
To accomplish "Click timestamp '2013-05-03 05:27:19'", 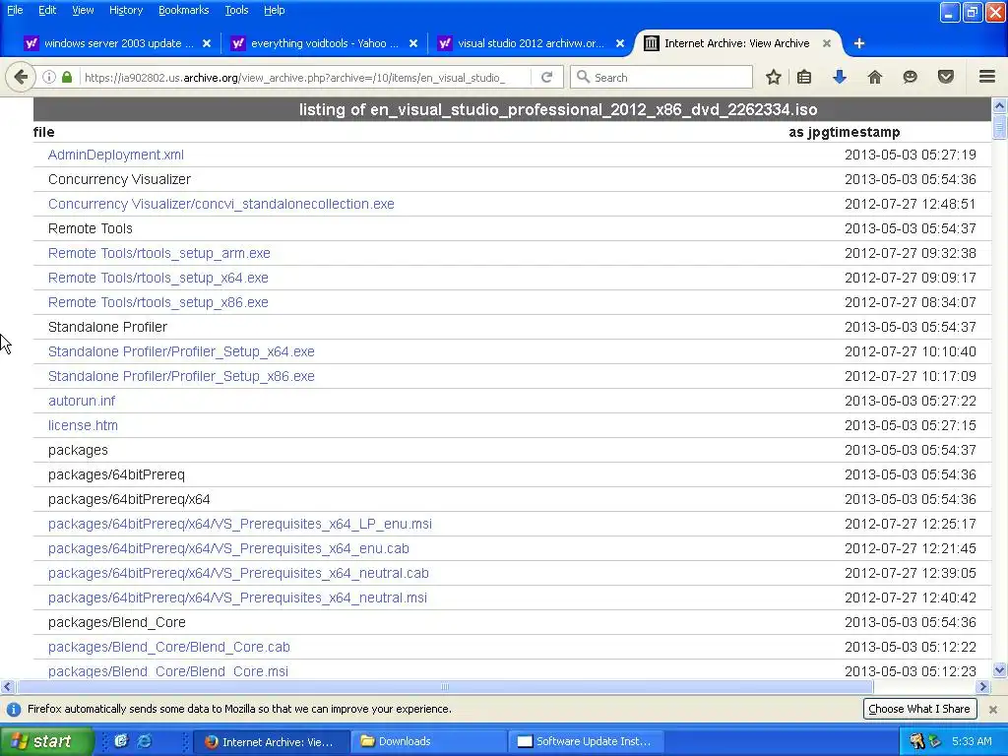I will pyautogui.click(x=911, y=155).
